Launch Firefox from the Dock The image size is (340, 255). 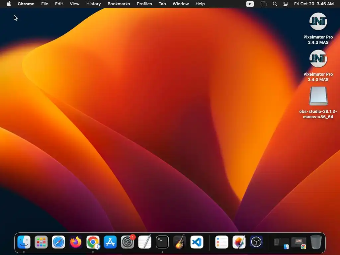pos(76,242)
